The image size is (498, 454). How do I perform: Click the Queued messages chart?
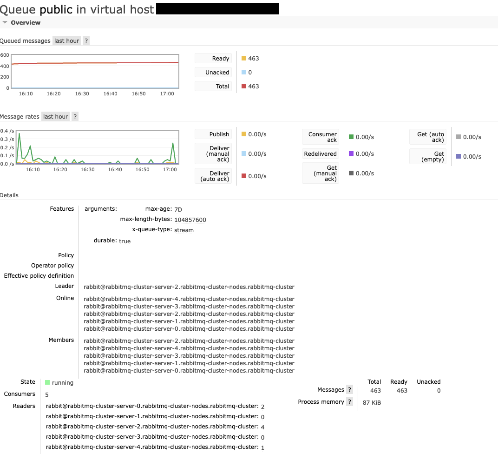(95, 72)
